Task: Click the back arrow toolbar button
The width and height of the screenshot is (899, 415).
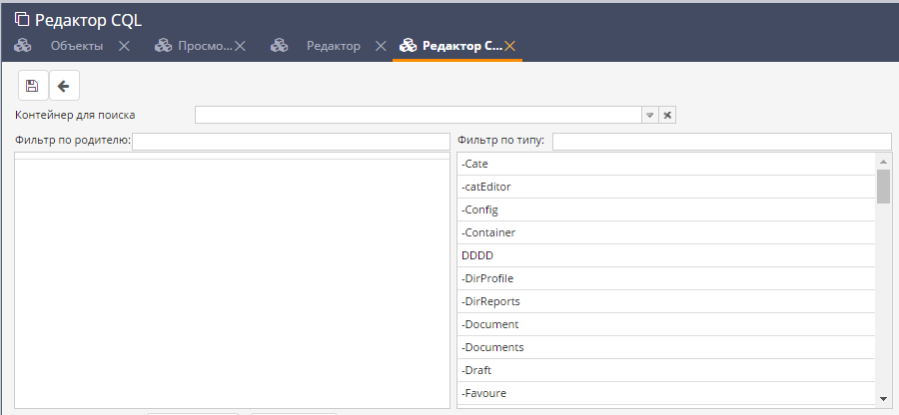Action: [x=63, y=86]
